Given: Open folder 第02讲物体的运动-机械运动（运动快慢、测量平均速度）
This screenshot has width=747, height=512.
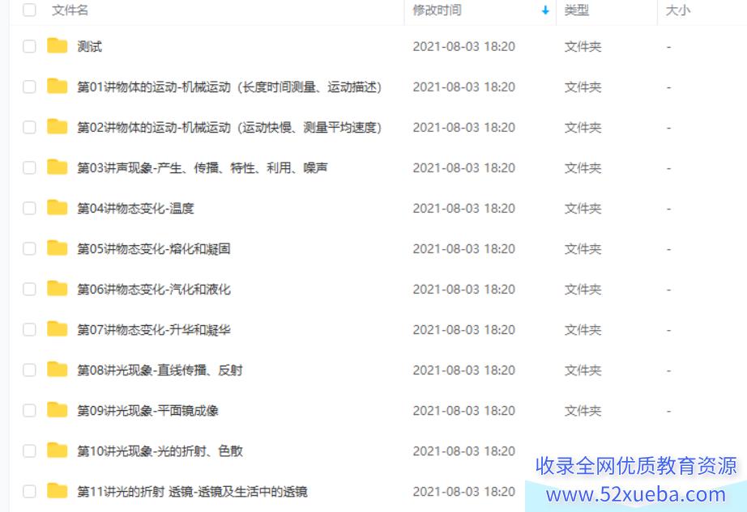Looking at the screenshot, I should (x=229, y=128).
